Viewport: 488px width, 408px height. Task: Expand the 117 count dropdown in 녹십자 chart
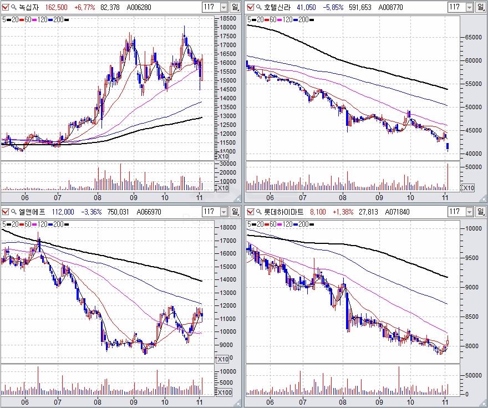[x=223, y=7]
